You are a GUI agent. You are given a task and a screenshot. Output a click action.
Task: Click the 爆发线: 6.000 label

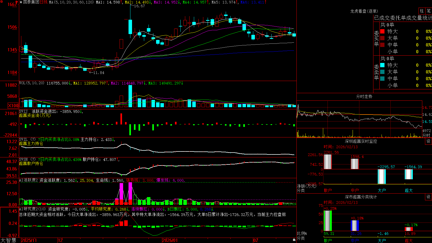click(170, 180)
